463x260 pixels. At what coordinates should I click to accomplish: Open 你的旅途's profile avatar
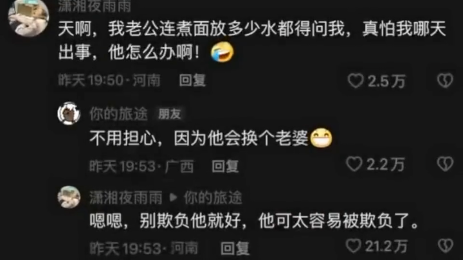point(69,114)
